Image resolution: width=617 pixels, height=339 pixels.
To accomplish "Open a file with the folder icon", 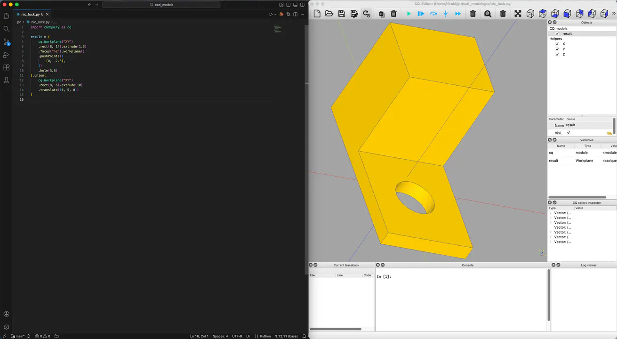I will 329,14.
